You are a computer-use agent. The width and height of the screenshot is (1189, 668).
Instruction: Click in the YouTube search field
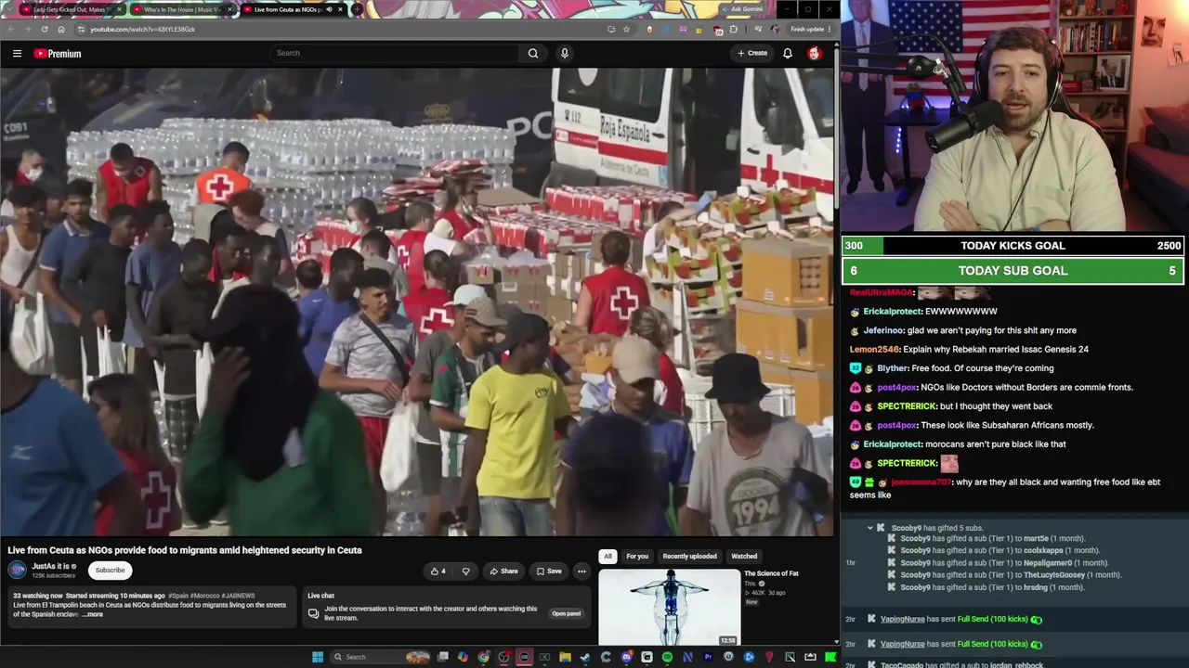(x=395, y=53)
